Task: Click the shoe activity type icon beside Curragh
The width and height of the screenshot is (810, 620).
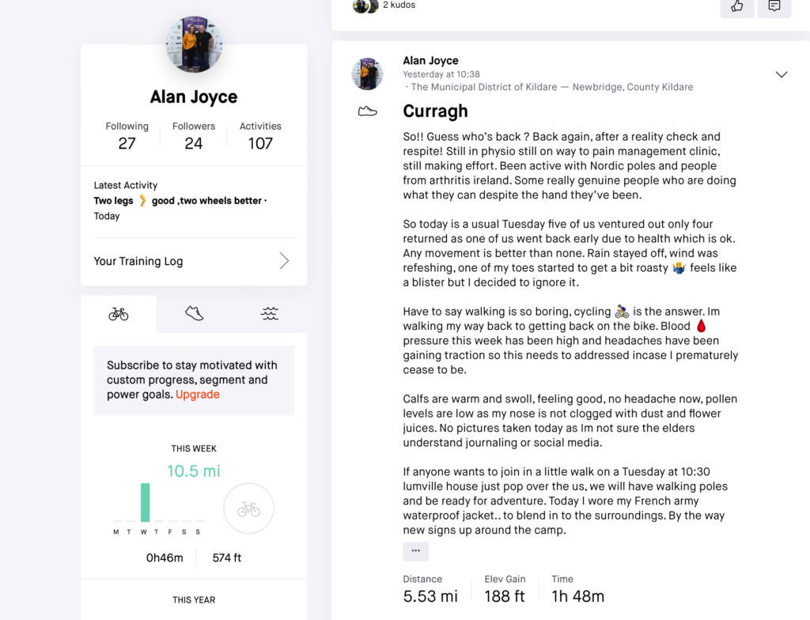Action: click(367, 111)
